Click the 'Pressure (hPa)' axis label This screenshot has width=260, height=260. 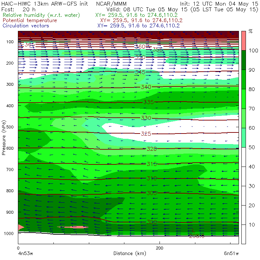4,138
